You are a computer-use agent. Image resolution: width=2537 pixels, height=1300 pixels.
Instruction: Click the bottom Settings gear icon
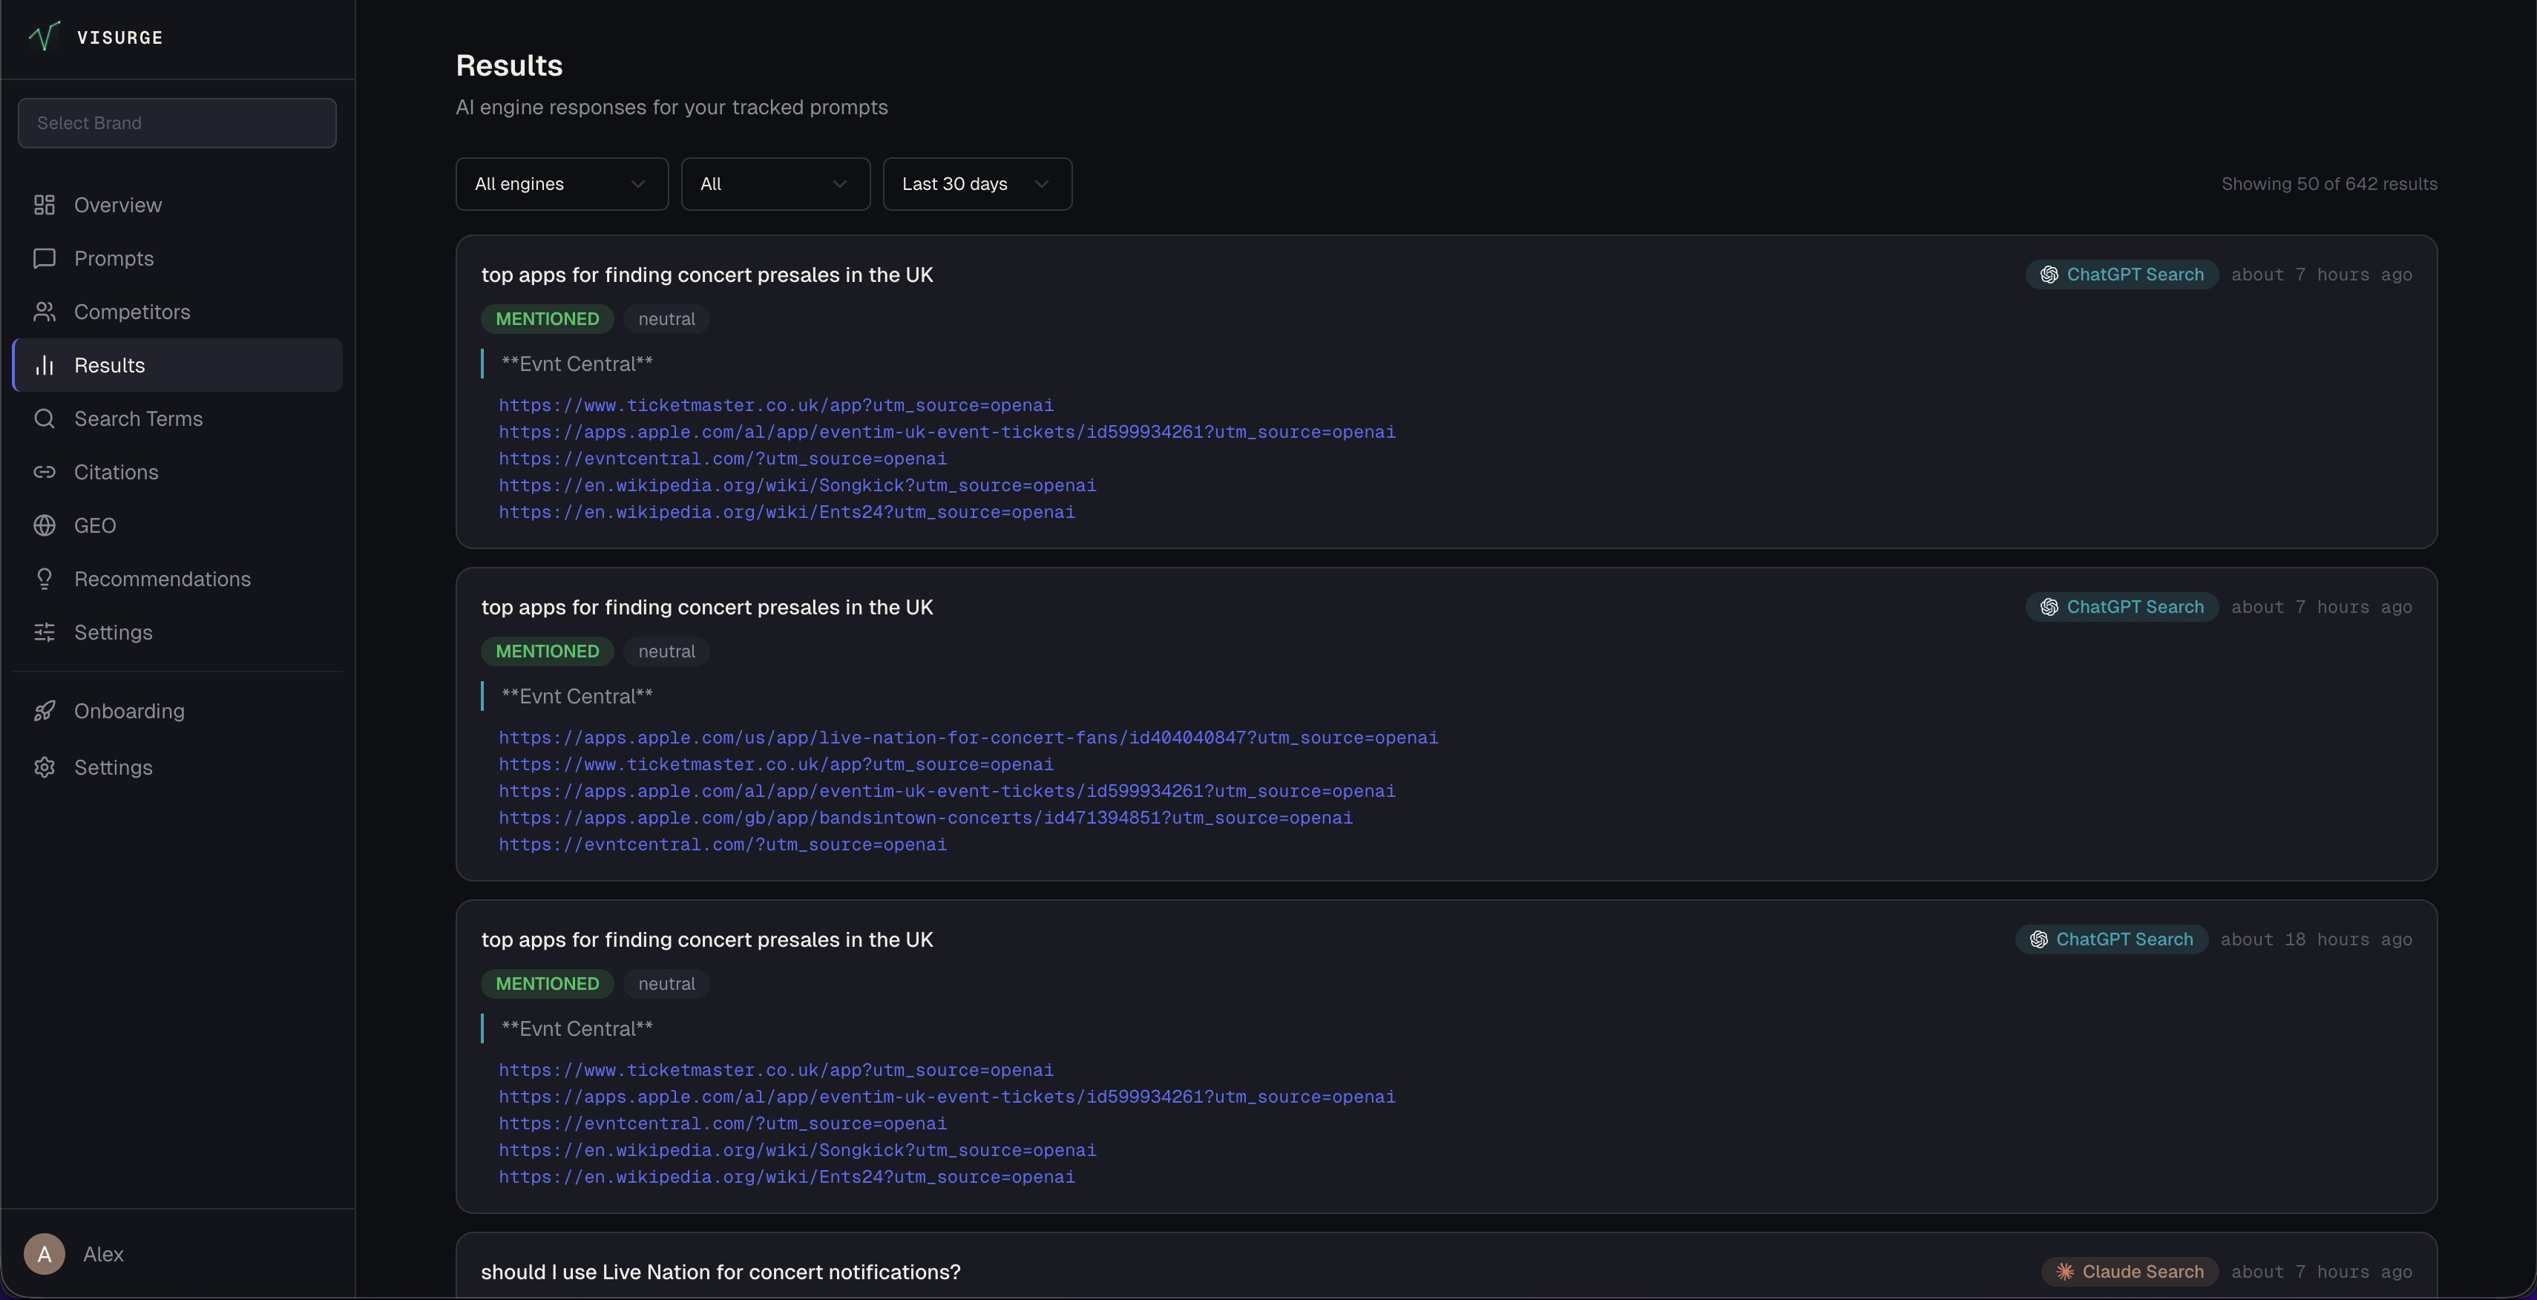coord(45,767)
